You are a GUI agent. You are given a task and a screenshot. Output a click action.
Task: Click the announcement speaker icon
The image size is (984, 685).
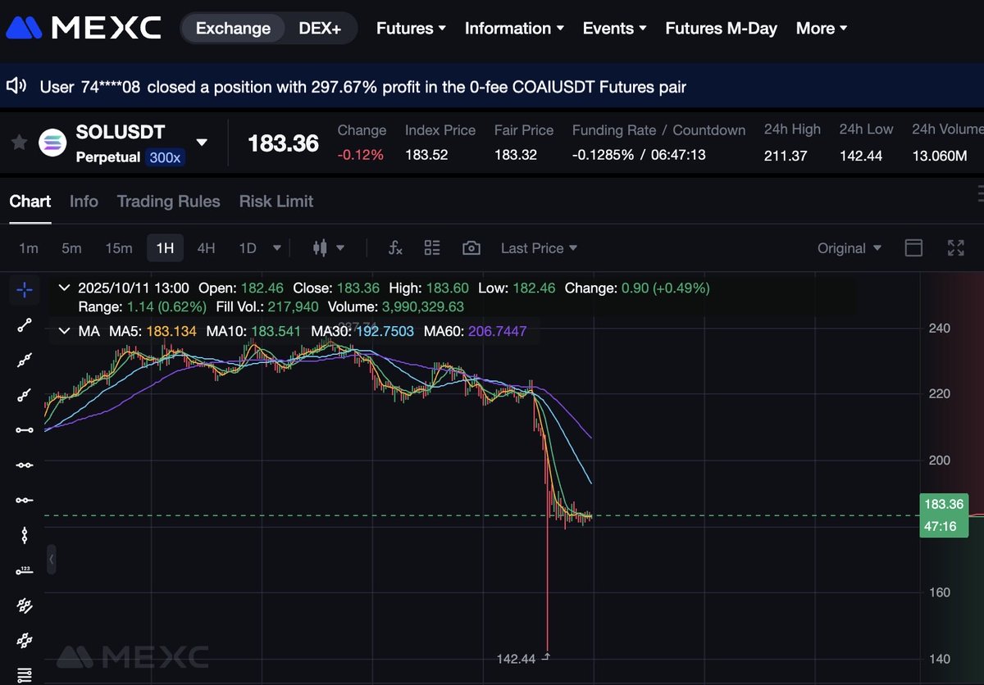click(x=16, y=85)
